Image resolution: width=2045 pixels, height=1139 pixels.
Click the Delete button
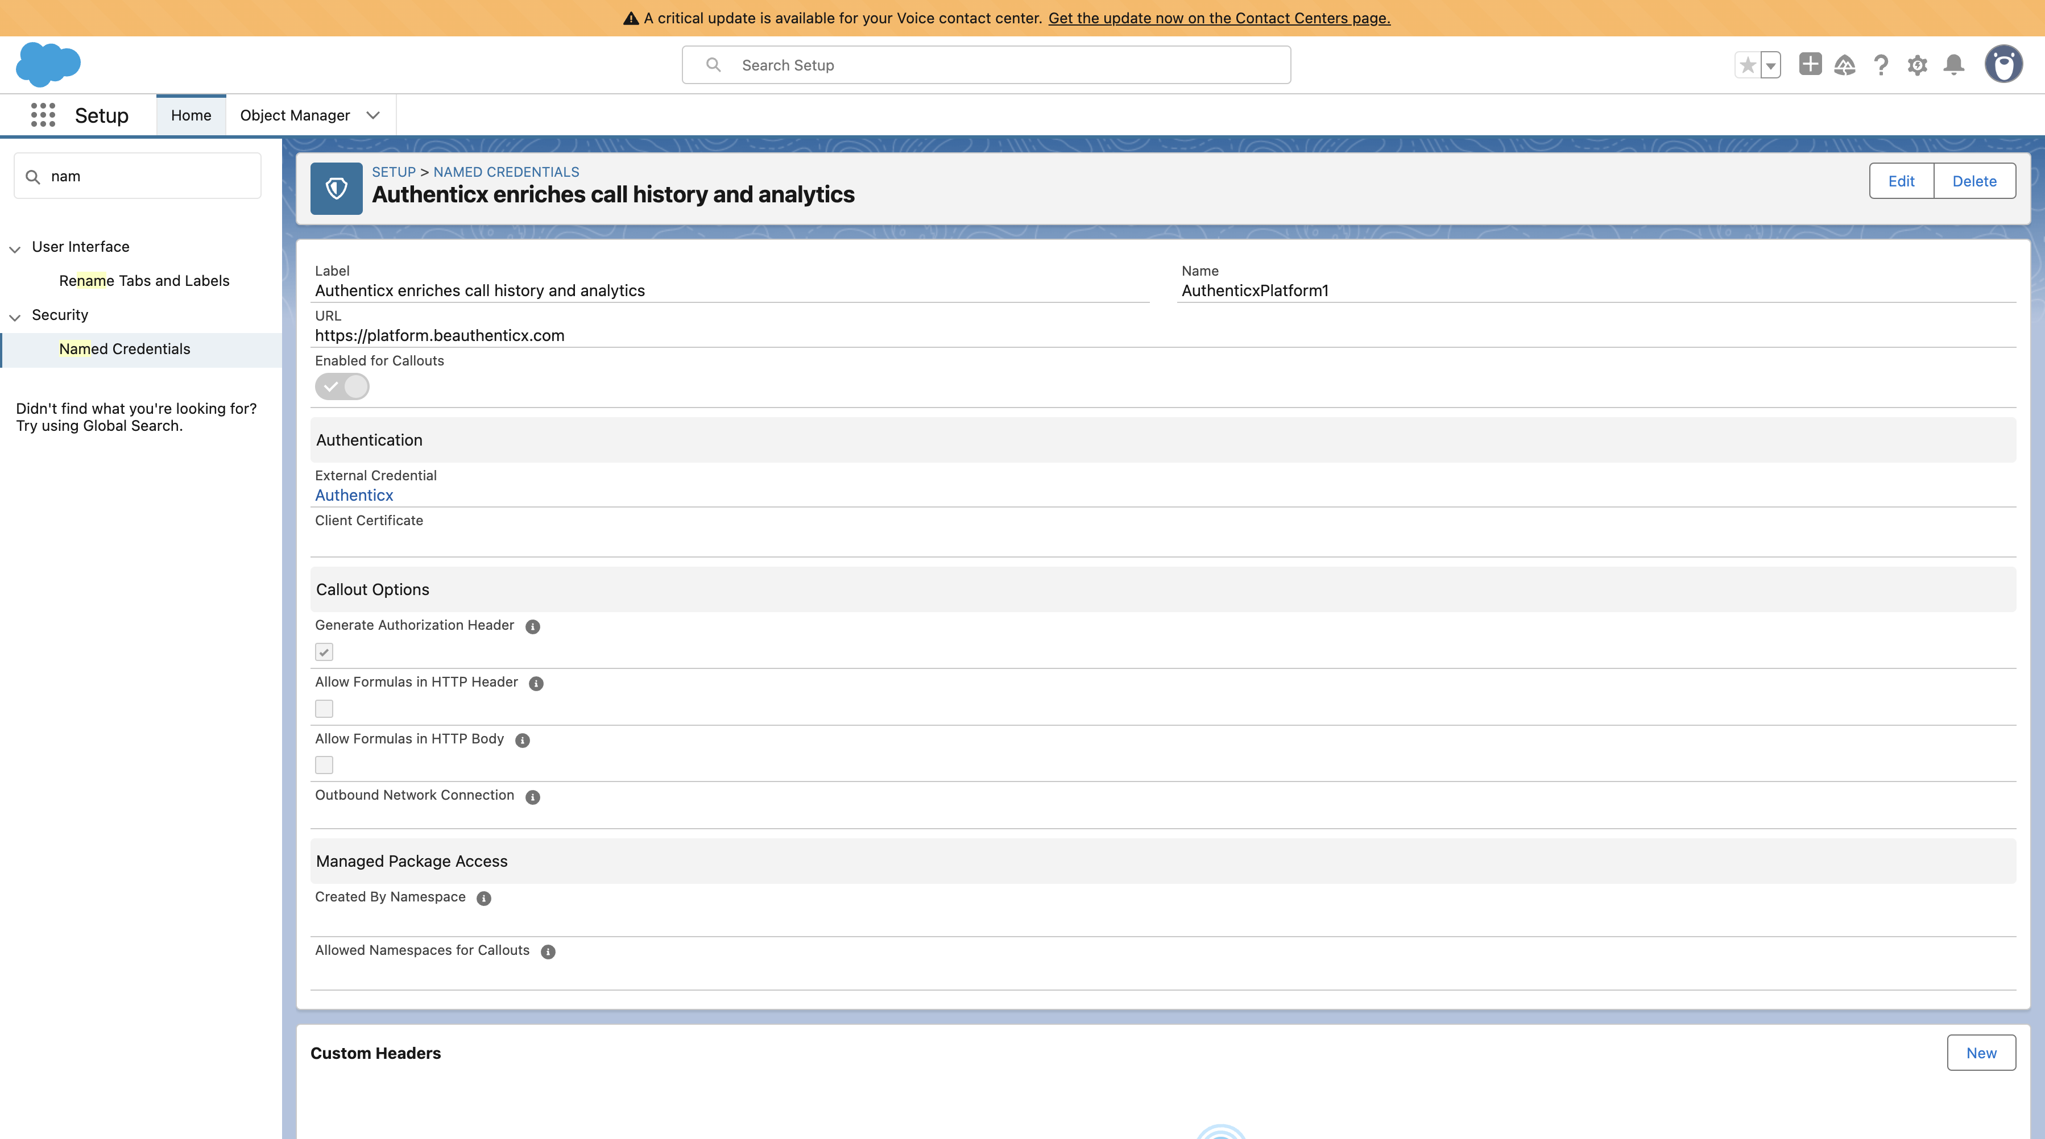point(1974,181)
